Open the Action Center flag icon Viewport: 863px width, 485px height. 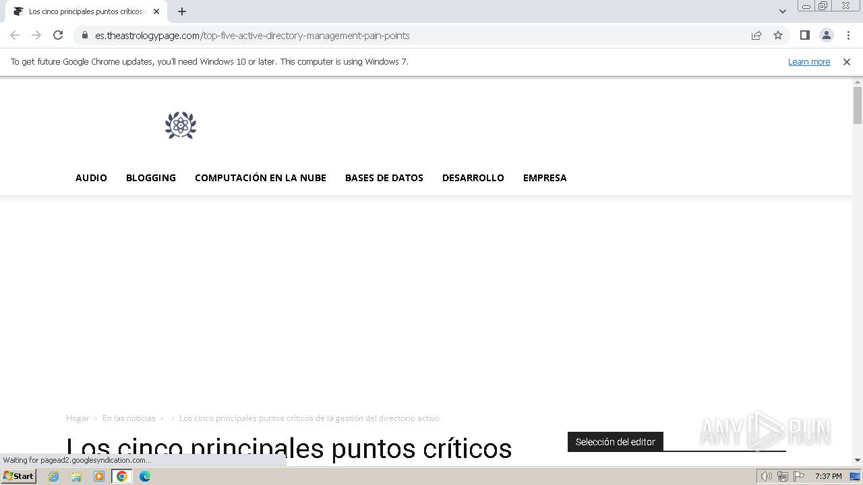click(x=799, y=476)
